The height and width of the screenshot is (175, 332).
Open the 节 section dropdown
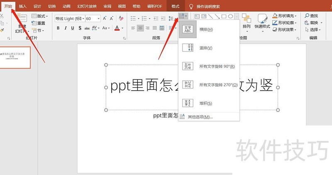point(38,30)
